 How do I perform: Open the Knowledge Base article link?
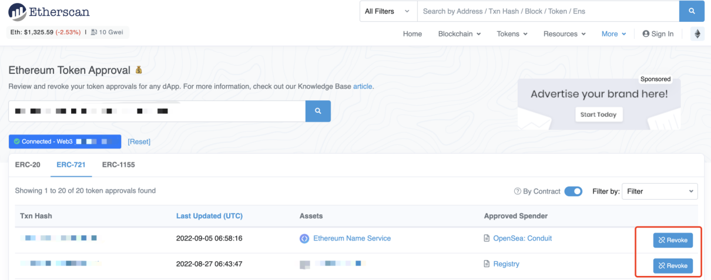[363, 86]
